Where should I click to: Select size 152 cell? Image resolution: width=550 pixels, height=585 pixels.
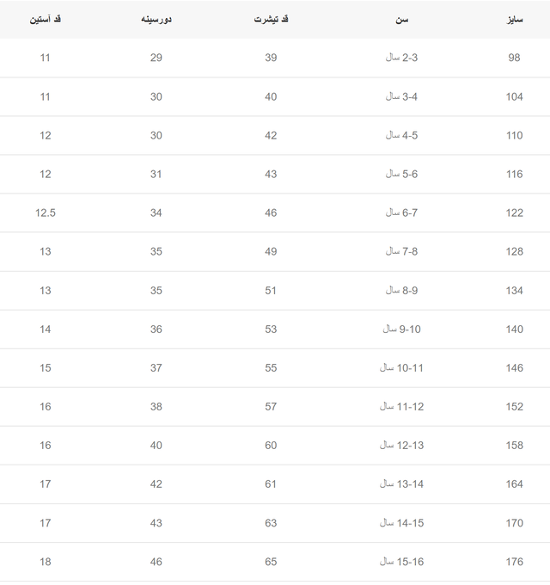514,407
